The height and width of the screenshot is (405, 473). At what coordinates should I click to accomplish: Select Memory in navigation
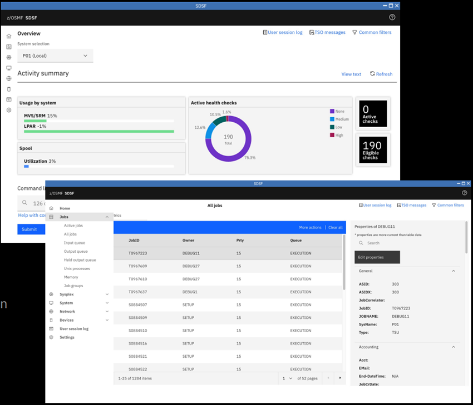tap(71, 277)
